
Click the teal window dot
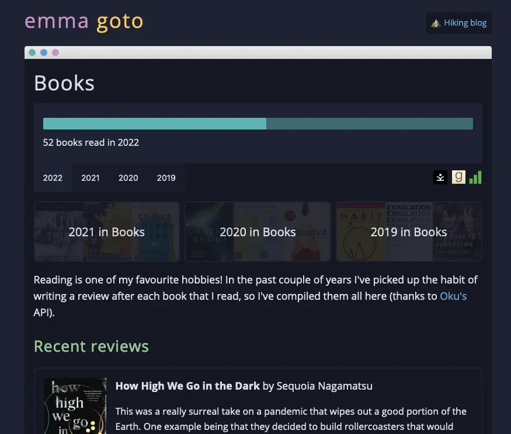click(x=32, y=52)
